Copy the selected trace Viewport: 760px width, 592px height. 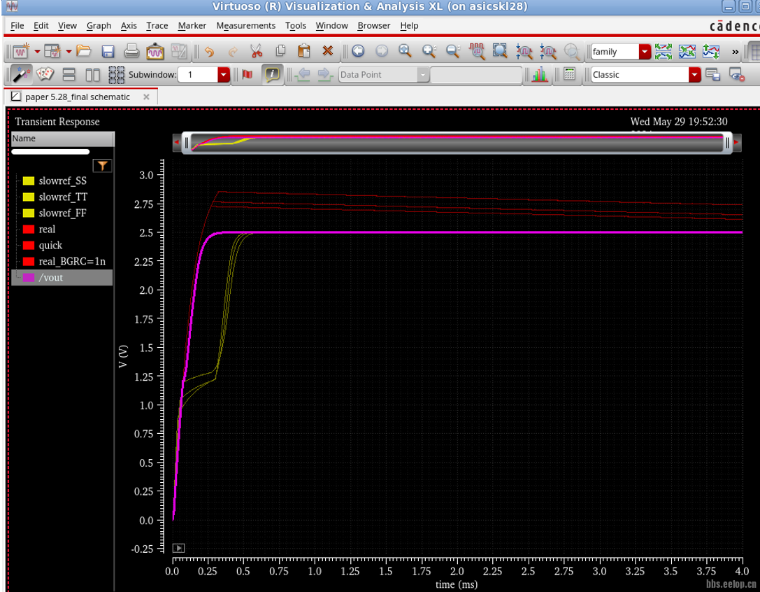tap(280, 51)
